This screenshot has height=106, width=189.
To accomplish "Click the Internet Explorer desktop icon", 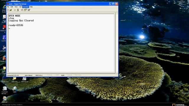I will click(x=4, y=9).
